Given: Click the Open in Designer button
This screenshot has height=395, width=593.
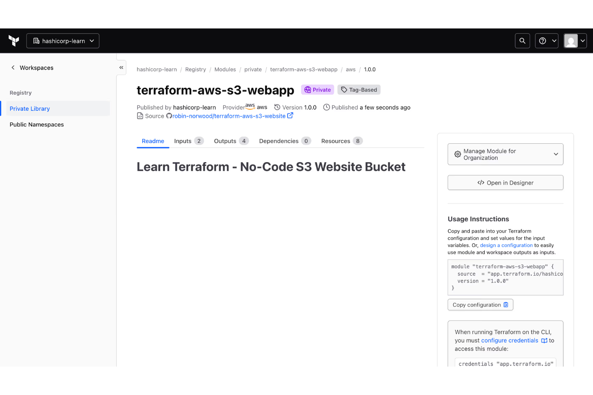Looking at the screenshot, I should (x=505, y=182).
